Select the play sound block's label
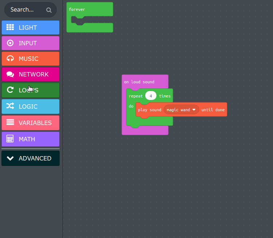The height and width of the screenshot is (238, 273). [149, 110]
